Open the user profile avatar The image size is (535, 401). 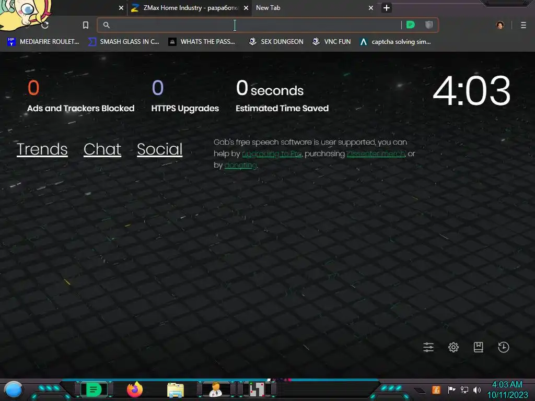point(500,25)
